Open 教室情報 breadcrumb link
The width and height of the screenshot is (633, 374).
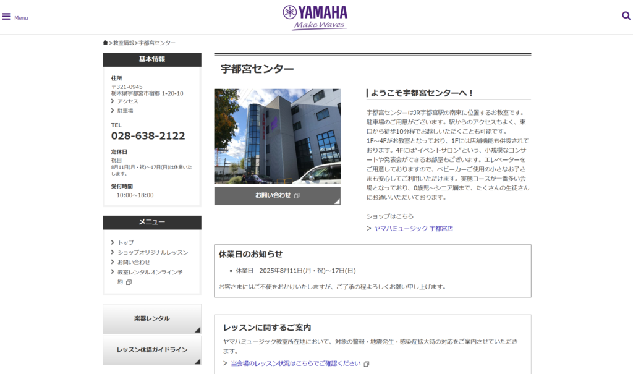pos(124,43)
